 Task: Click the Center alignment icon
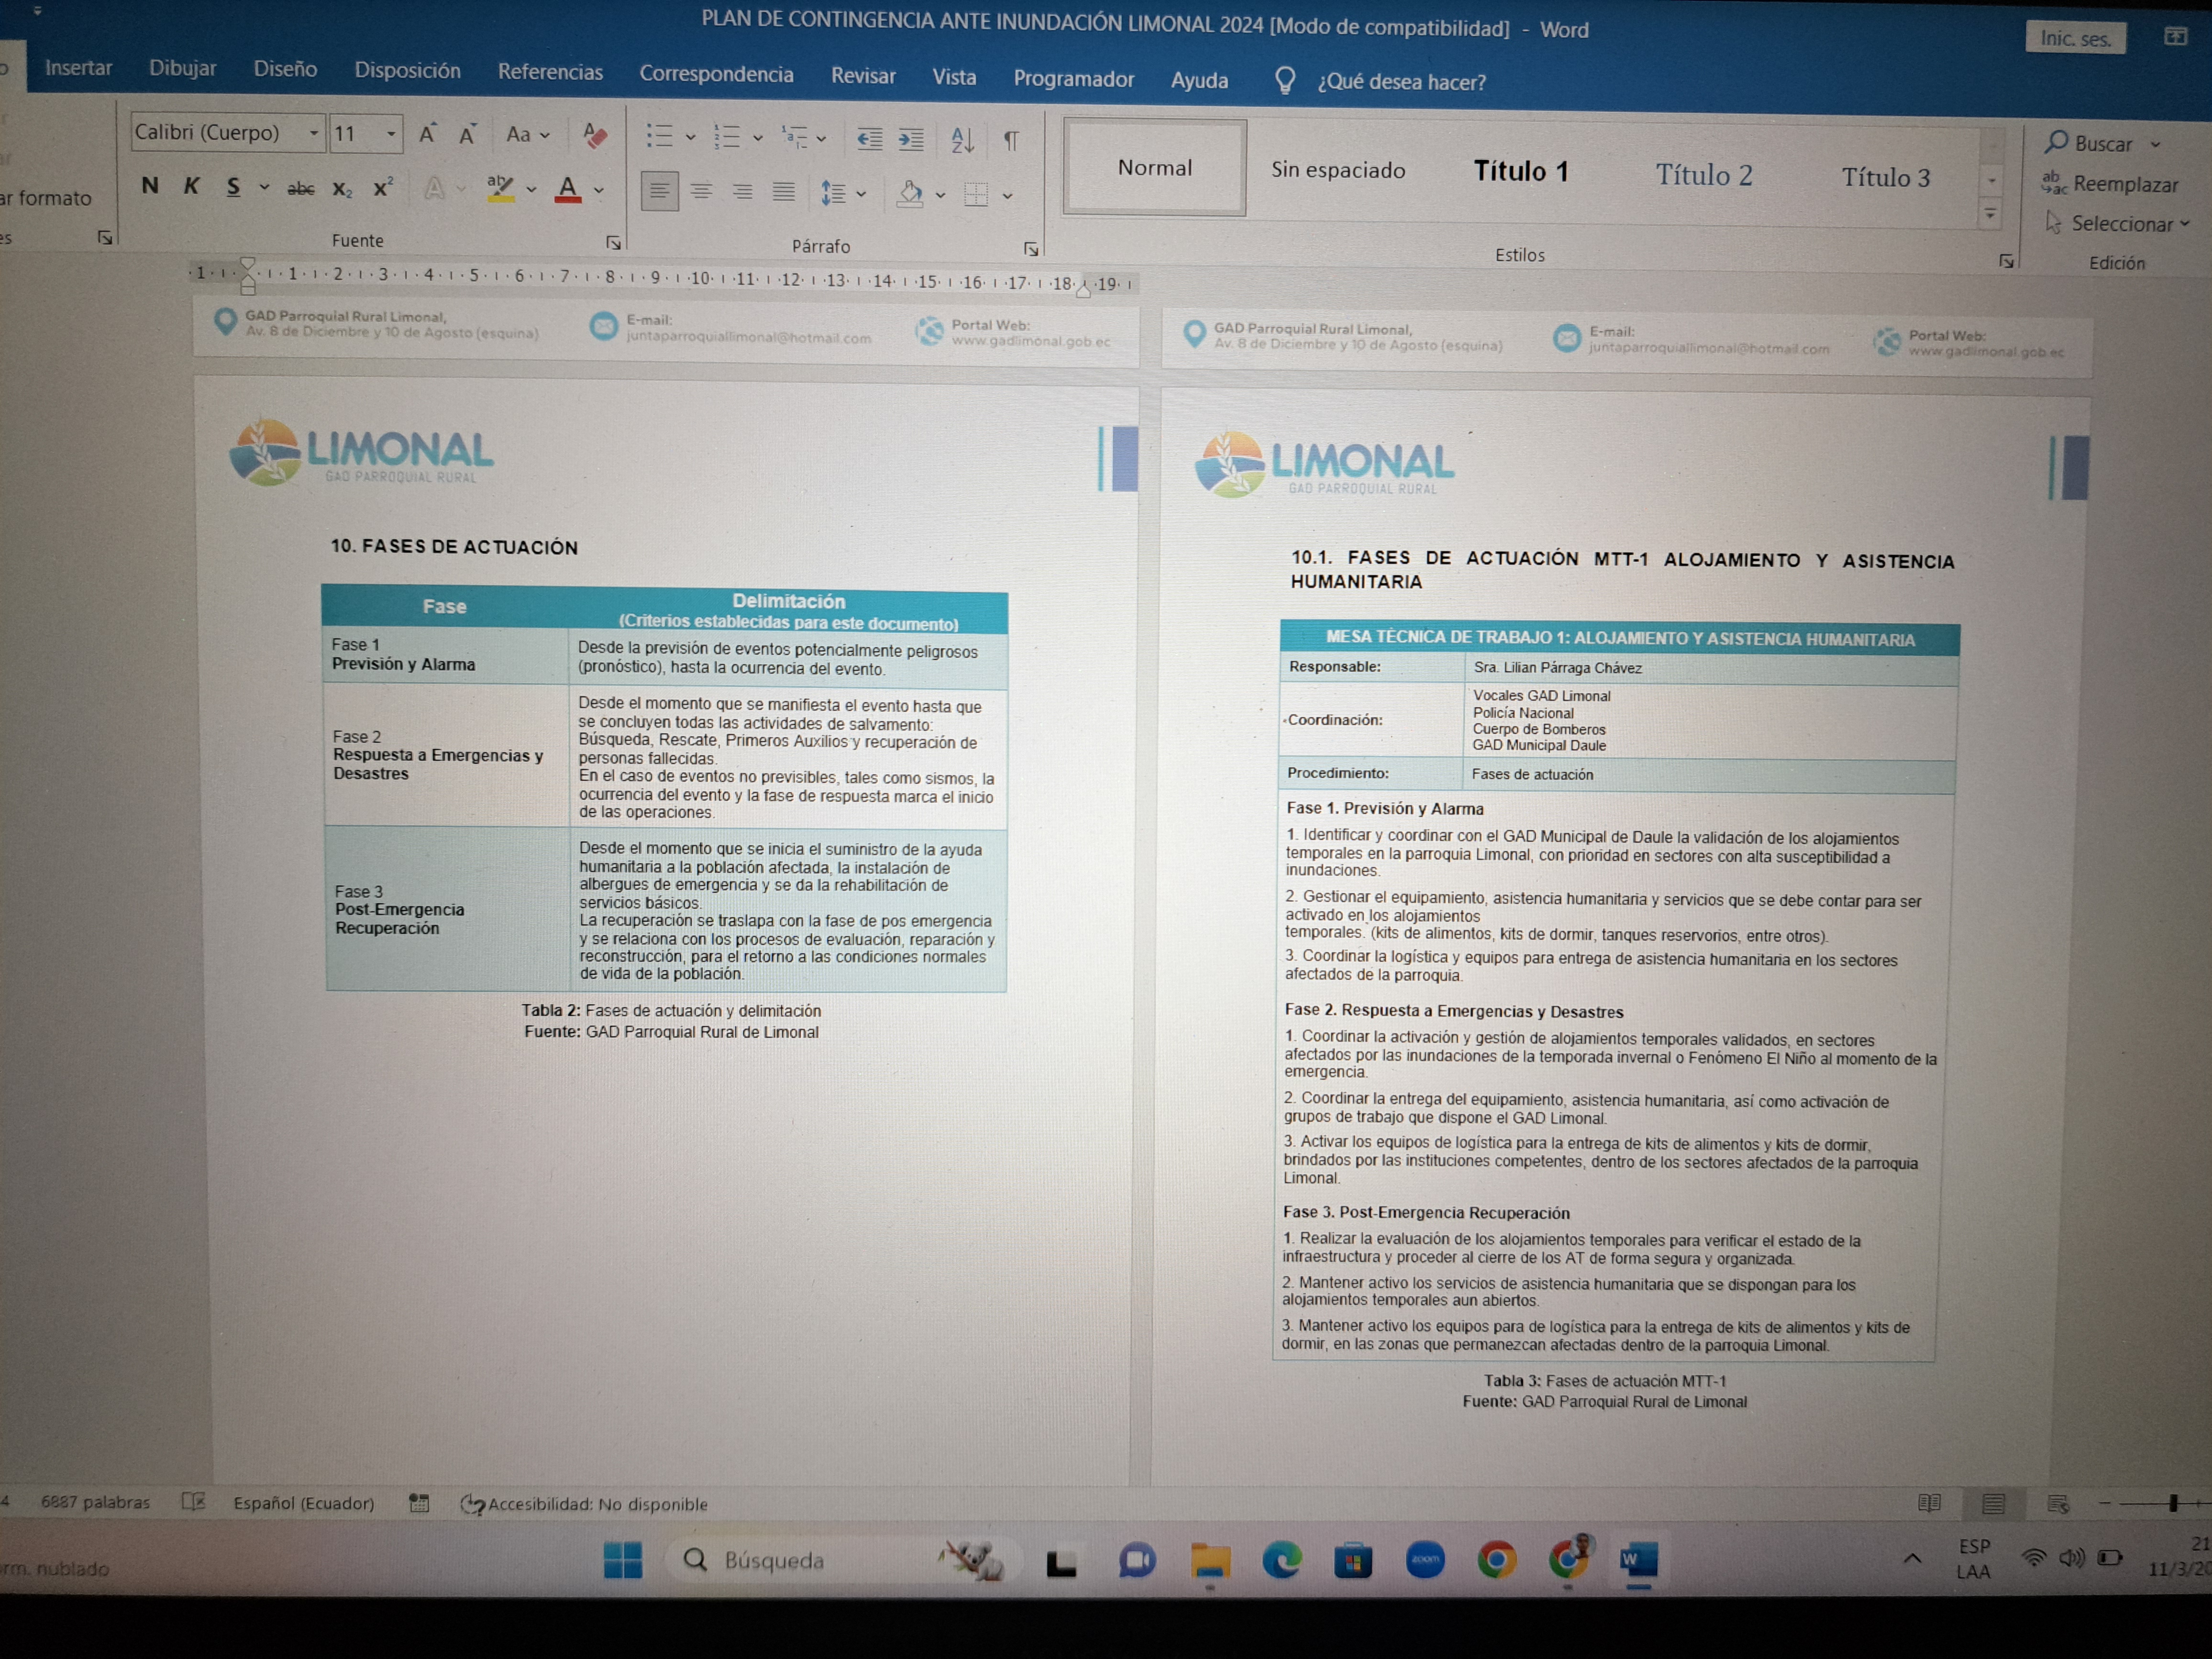tap(701, 190)
